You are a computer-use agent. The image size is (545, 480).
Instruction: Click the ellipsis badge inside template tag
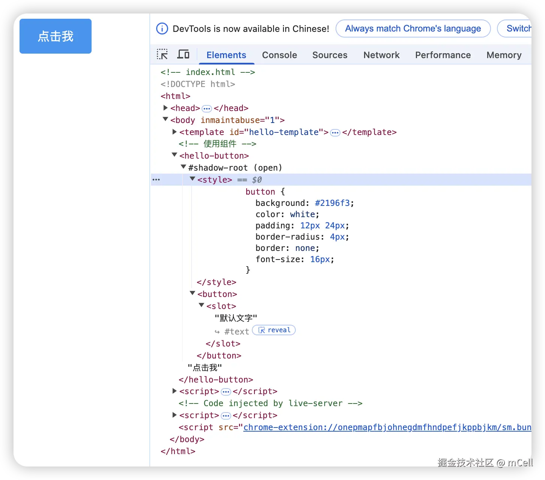point(335,133)
